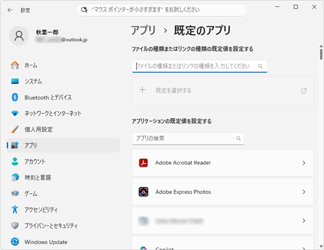Screen dimensions: 324x250
Task: Click the アプリ breadcrumb link
Action: (143, 30)
